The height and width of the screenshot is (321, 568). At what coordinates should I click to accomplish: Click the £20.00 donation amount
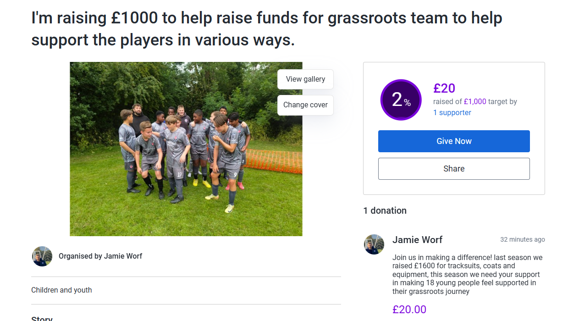(409, 310)
